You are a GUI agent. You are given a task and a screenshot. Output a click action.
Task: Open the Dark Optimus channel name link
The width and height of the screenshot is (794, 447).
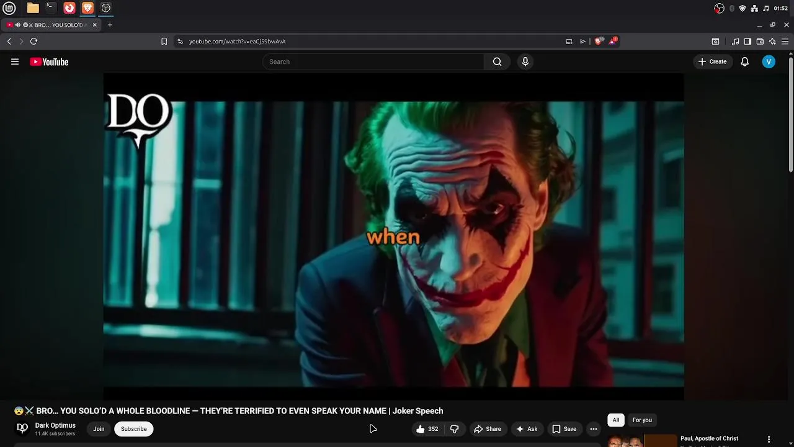[55, 425]
